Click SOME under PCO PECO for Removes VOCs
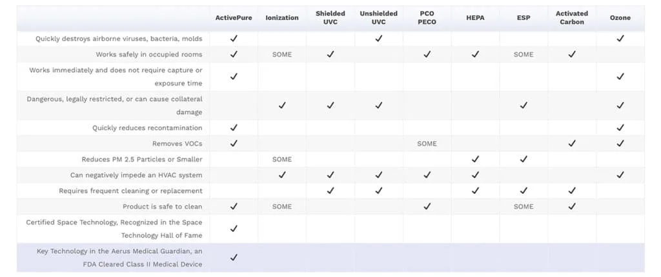Viewport: 661px width, 277px height. tap(427, 144)
